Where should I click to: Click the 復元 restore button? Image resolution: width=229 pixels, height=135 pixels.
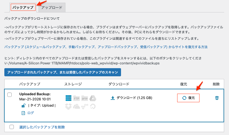tap(188, 98)
